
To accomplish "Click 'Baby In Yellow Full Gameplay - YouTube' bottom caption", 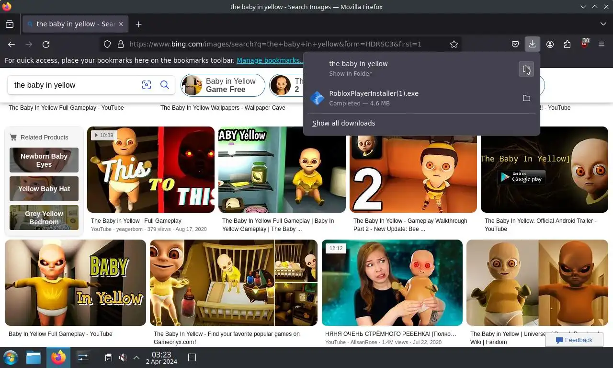I will 60,334.
